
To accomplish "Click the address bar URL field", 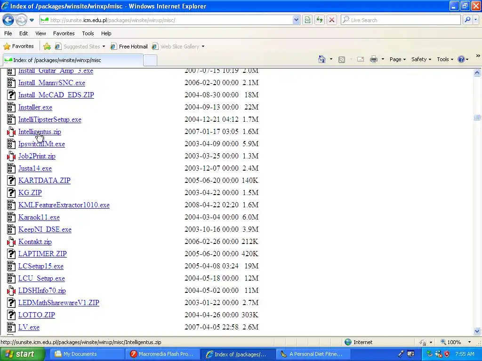I will point(166,20).
